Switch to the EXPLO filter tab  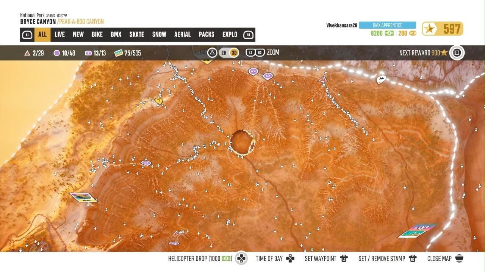pyautogui.click(x=230, y=34)
